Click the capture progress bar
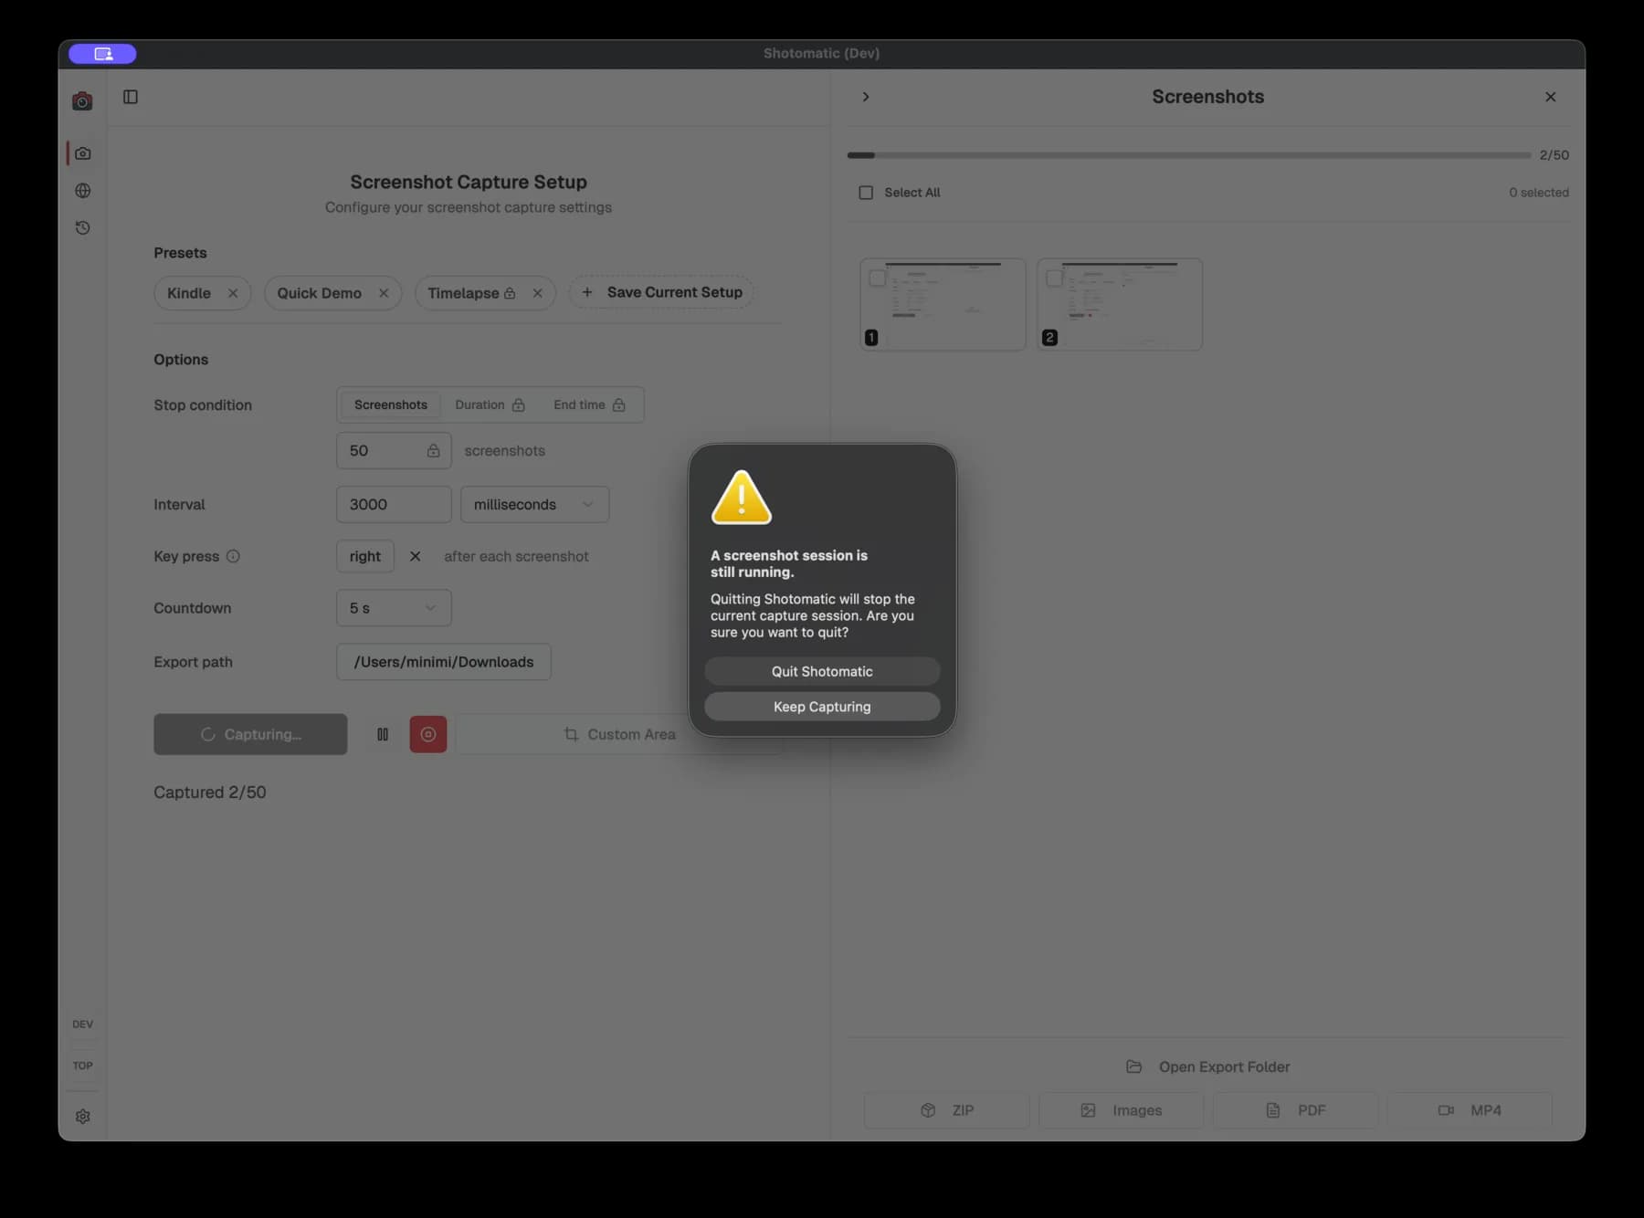This screenshot has width=1644, height=1218. point(1189,155)
